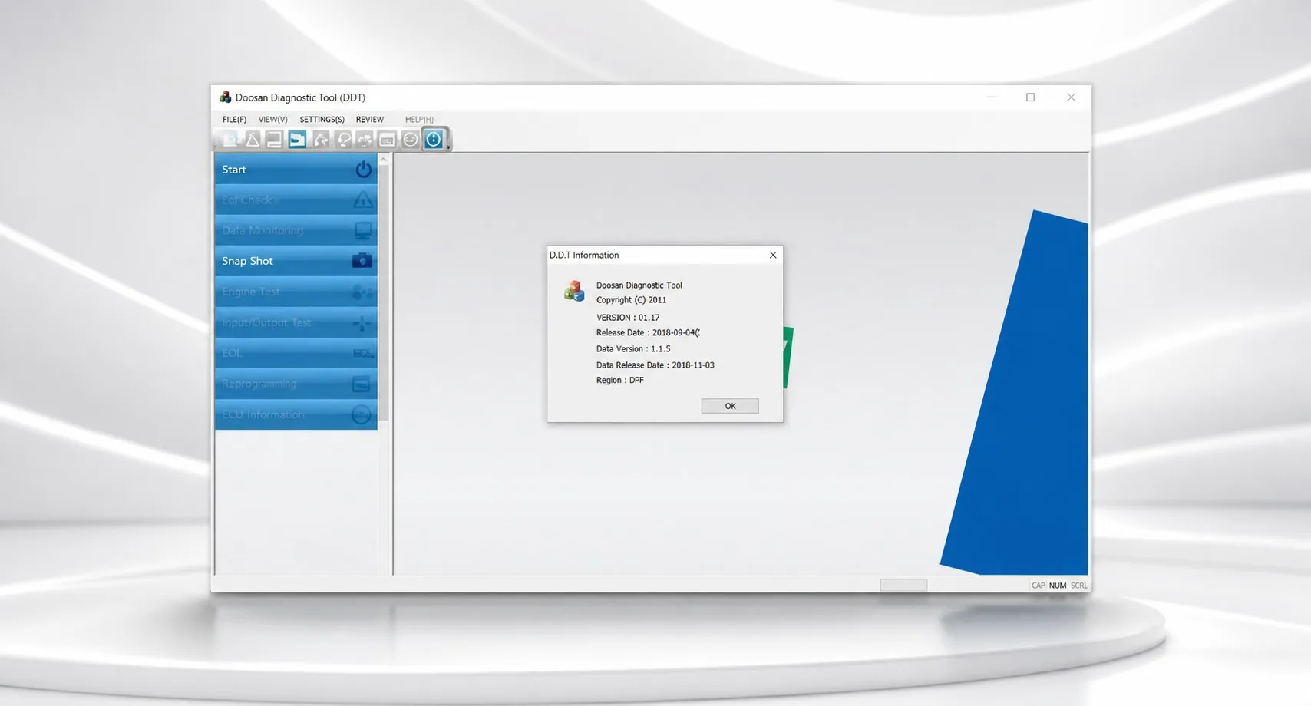Open the folder icon in toolbar
Image resolution: width=1311 pixels, height=706 pixels.
click(297, 139)
